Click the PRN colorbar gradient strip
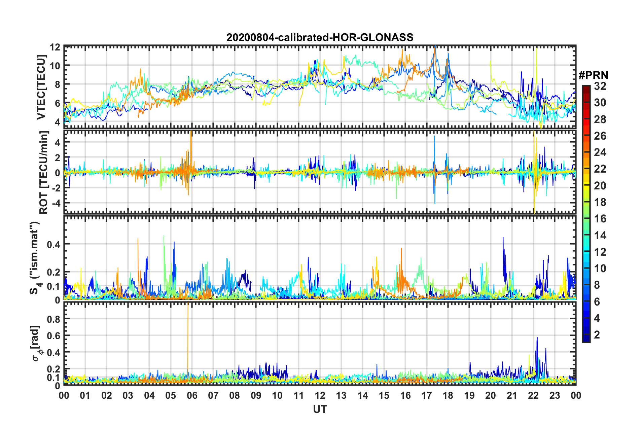This screenshot has height=428, width=640. pos(586,214)
